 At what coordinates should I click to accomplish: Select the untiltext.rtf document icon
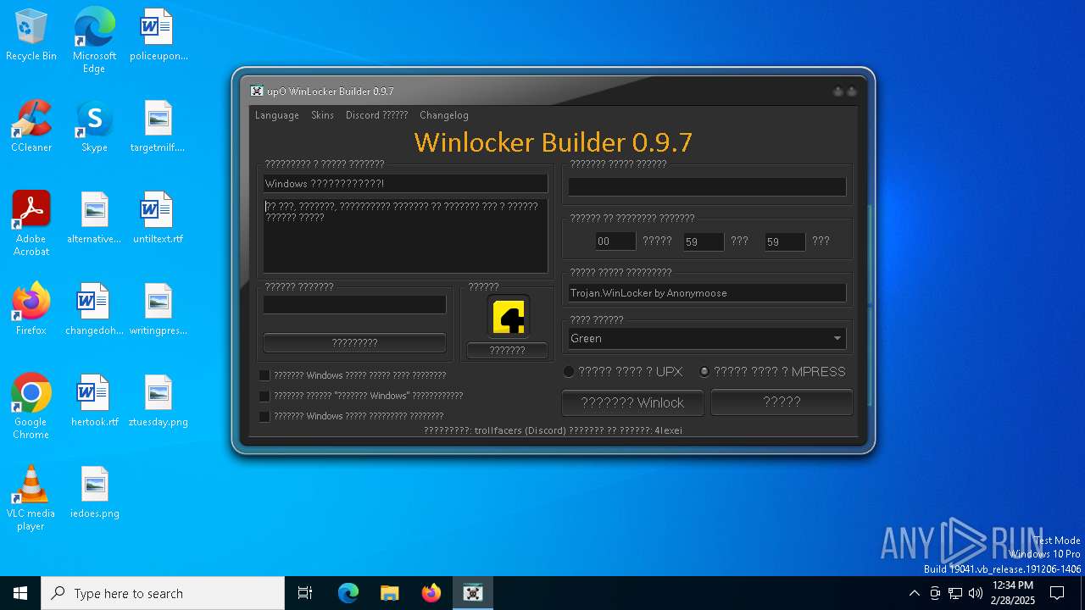pos(159,218)
